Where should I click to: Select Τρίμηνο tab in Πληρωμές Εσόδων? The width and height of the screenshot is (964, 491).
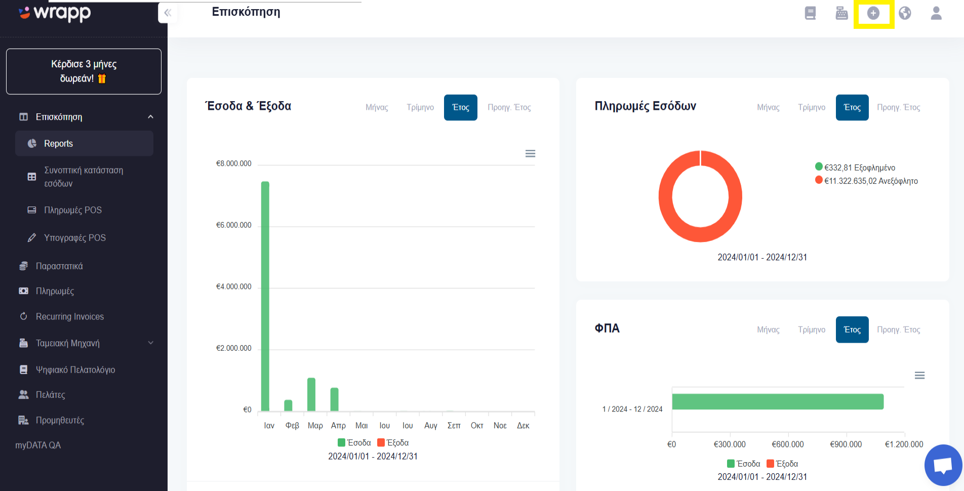point(812,107)
